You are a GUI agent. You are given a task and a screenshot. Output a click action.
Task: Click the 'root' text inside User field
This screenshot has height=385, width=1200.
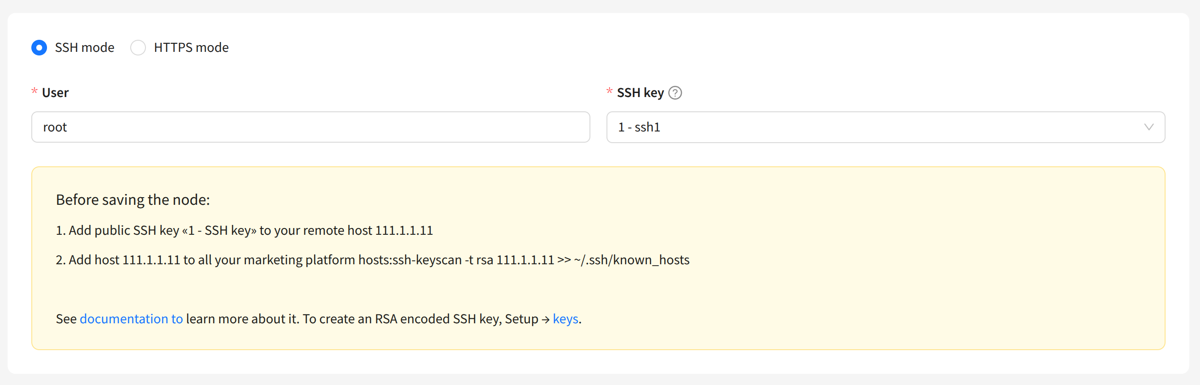pos(55,127)
